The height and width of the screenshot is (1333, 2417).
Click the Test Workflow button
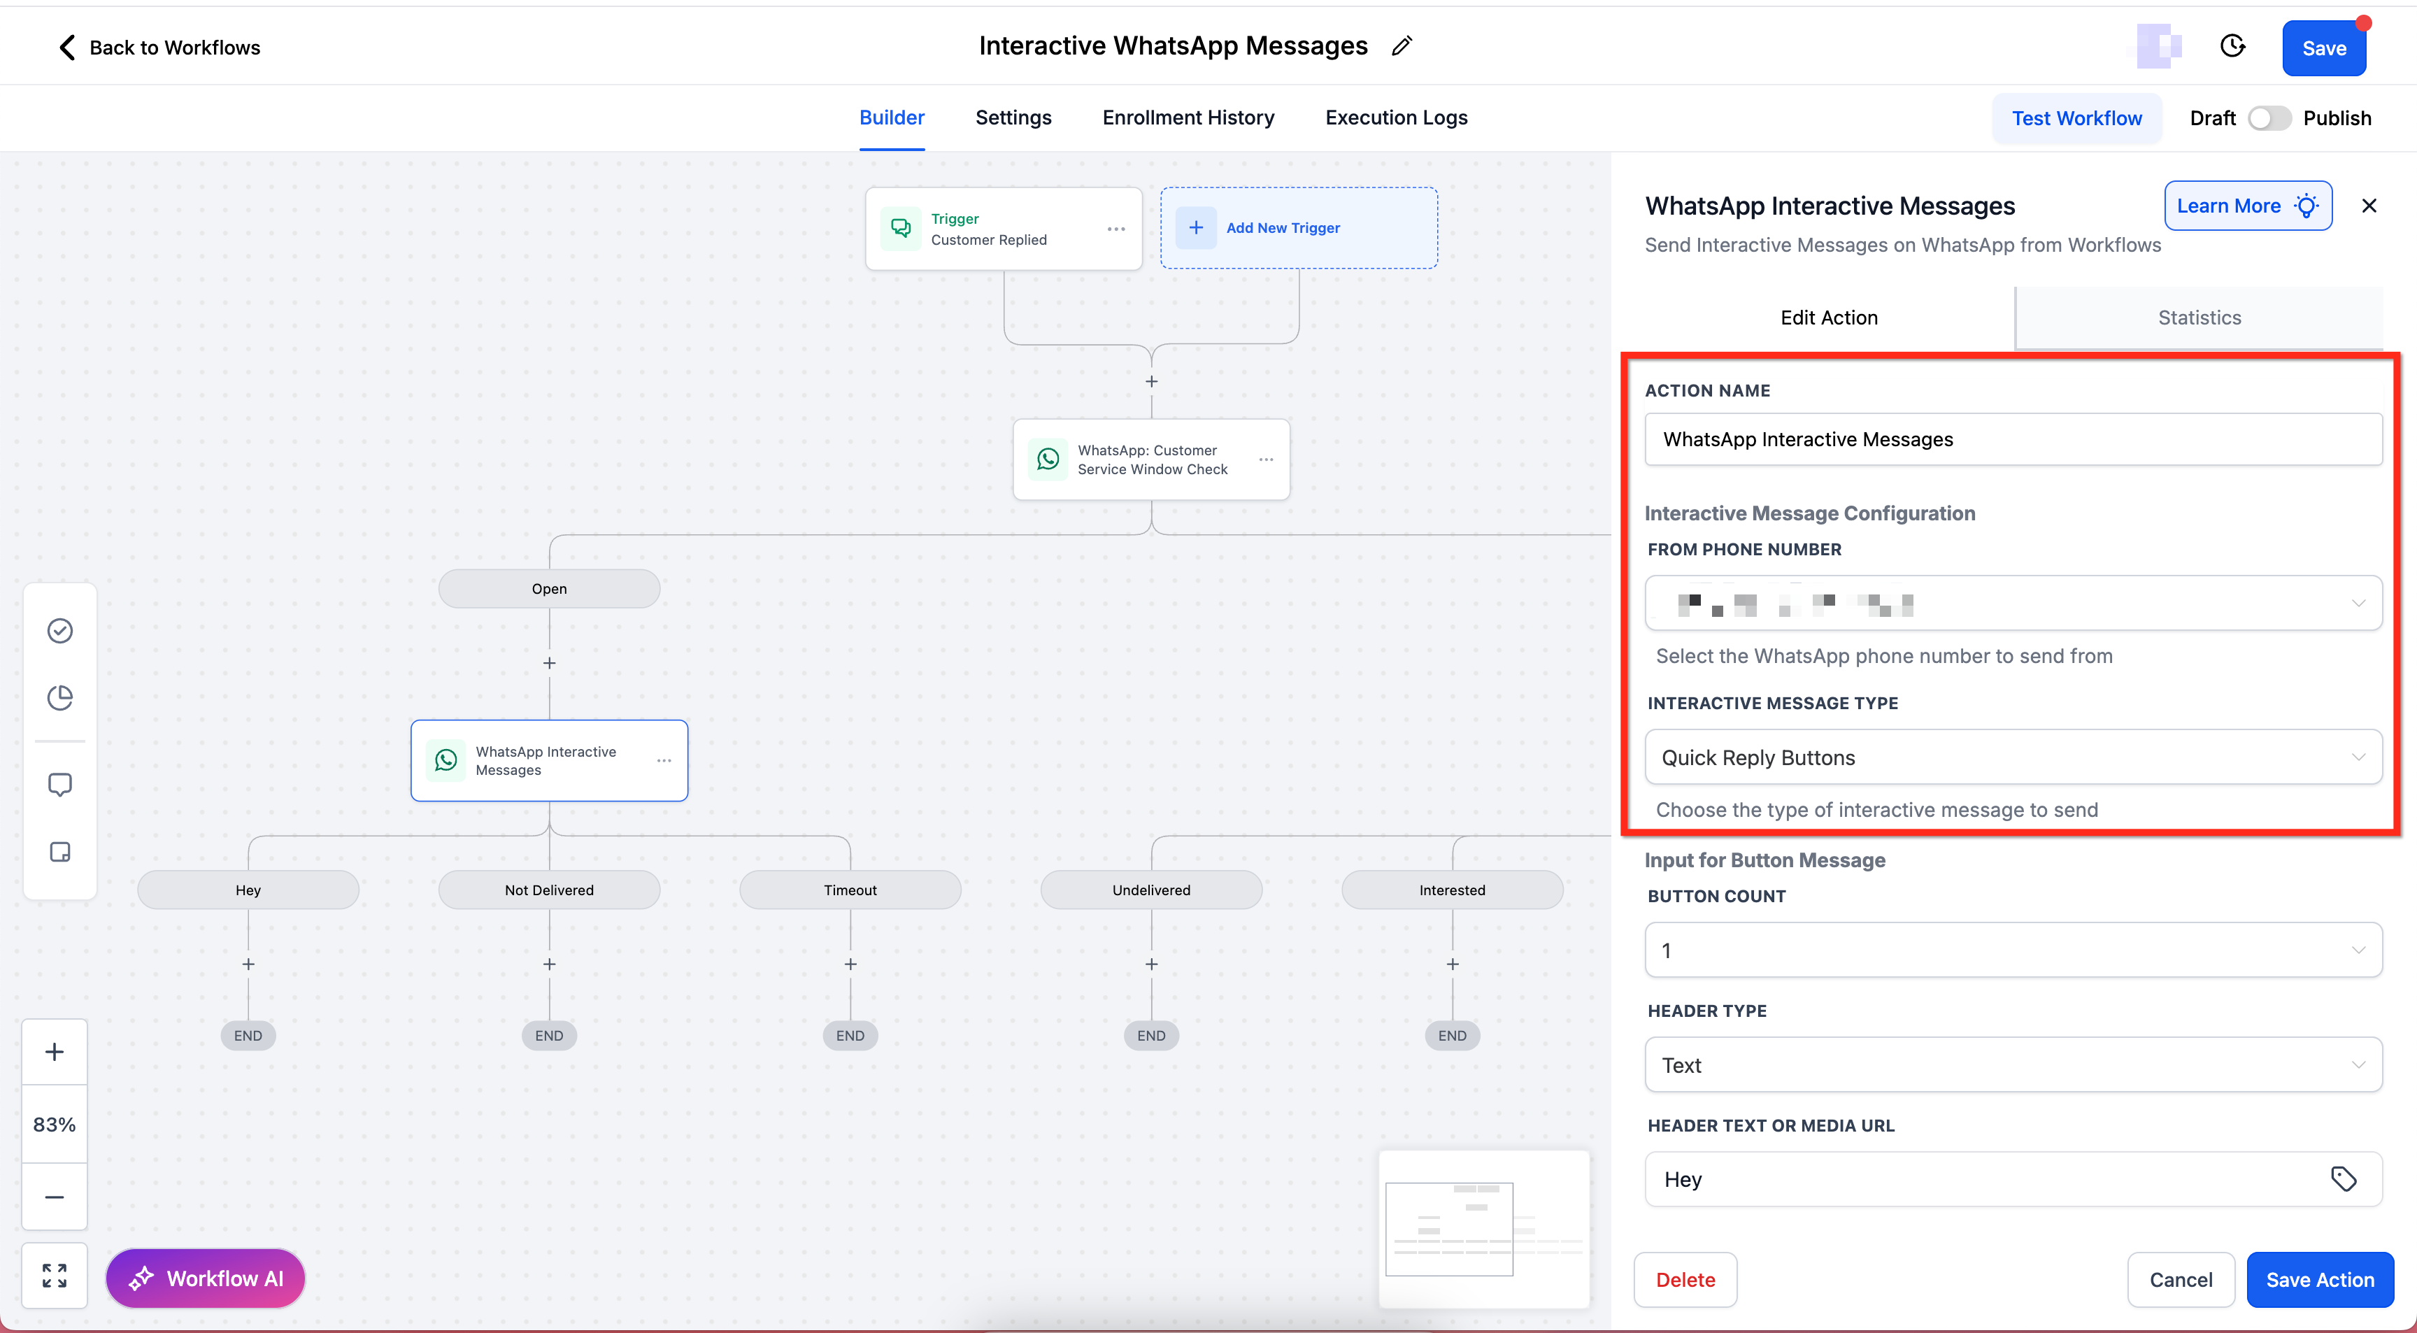(2076, 118)
